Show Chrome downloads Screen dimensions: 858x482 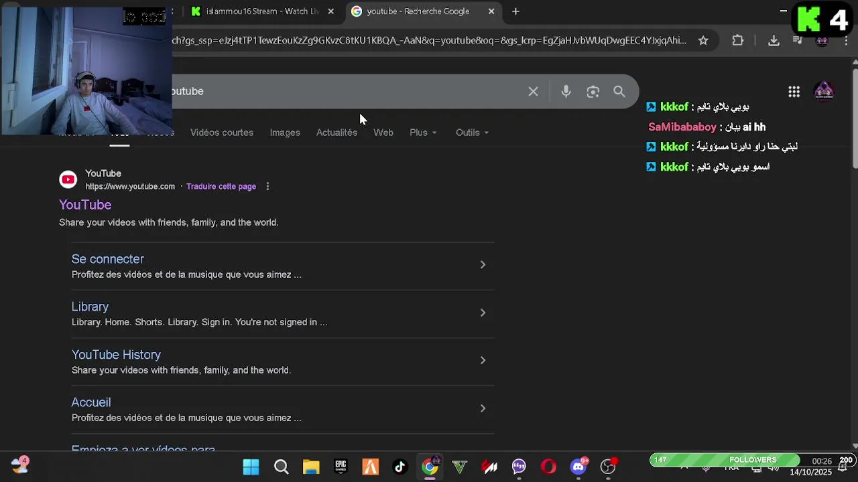(x=774, y=41)
